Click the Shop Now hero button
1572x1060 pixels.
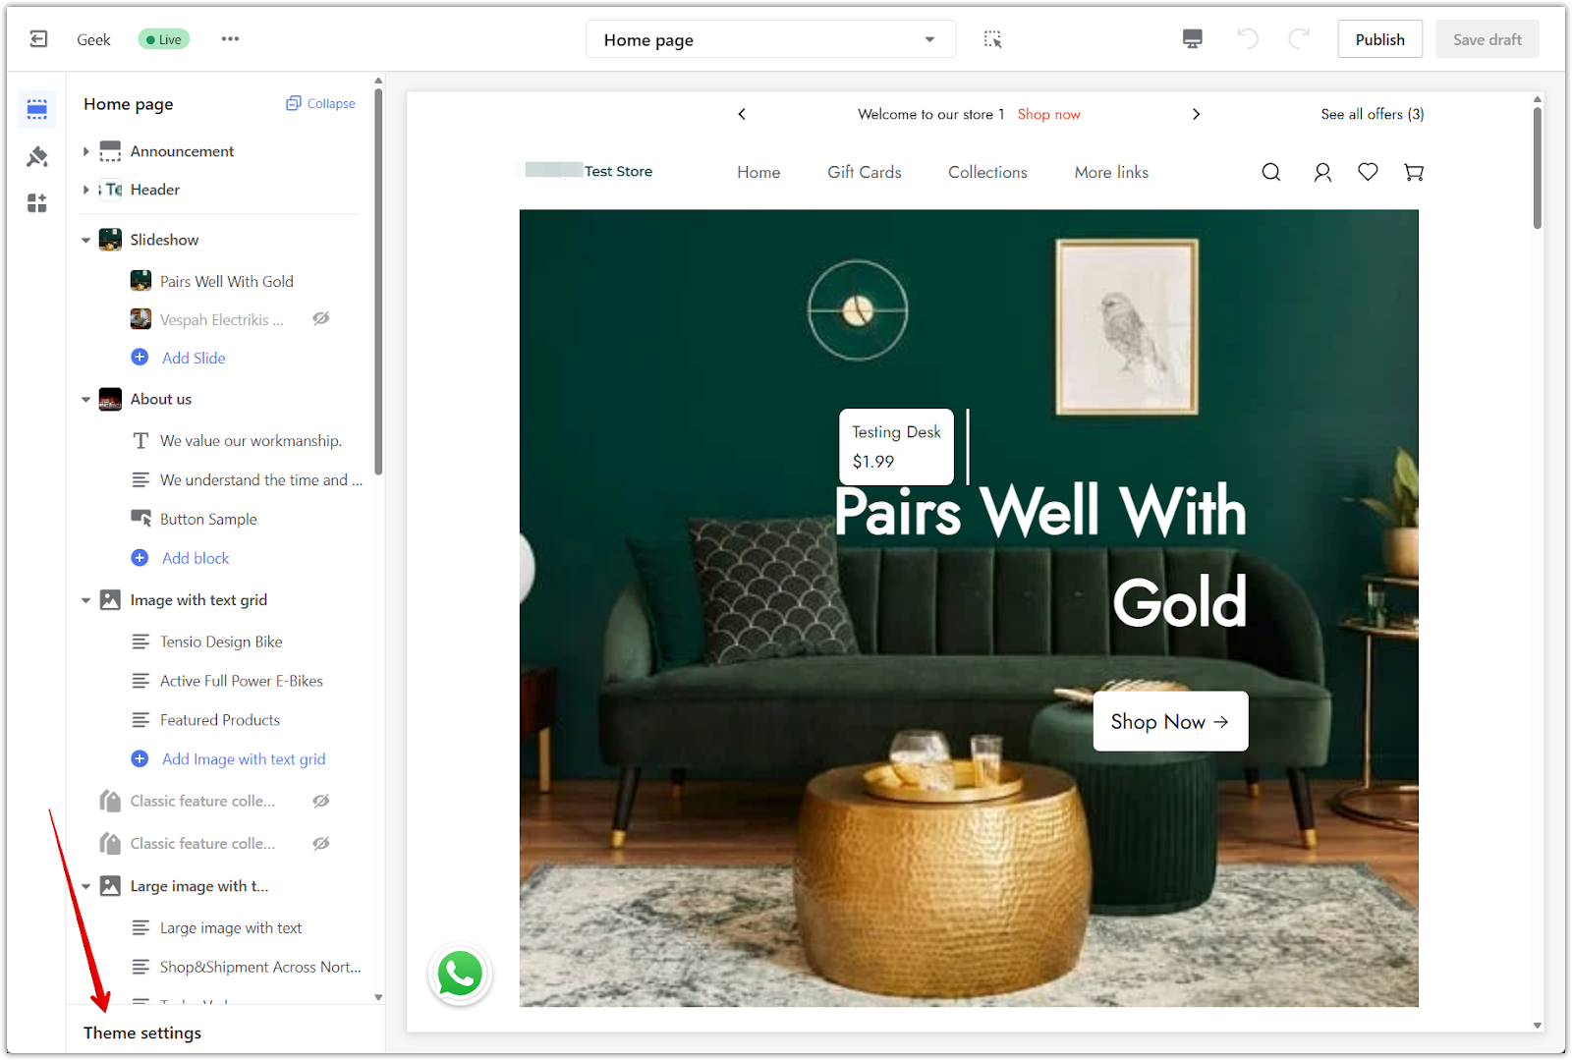pos(1170,721)
